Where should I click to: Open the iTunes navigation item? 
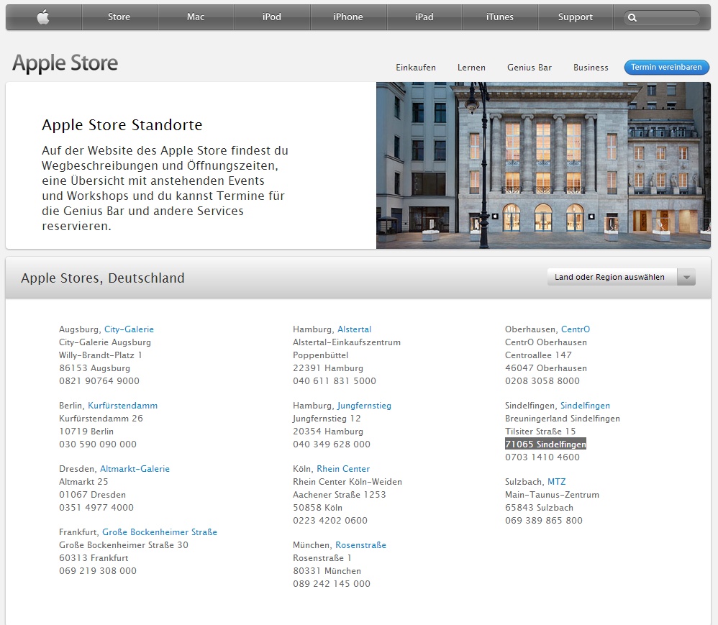[x=499, y=17]
